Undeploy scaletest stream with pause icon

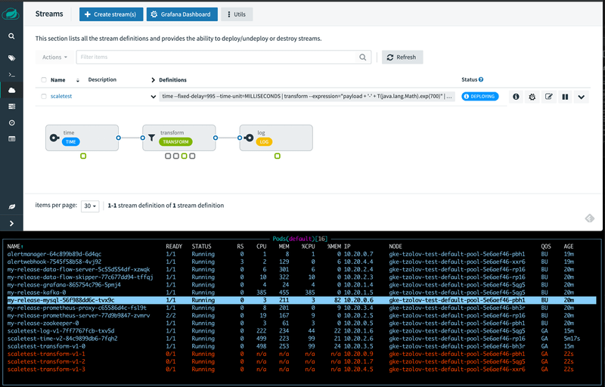pos(565,97)
